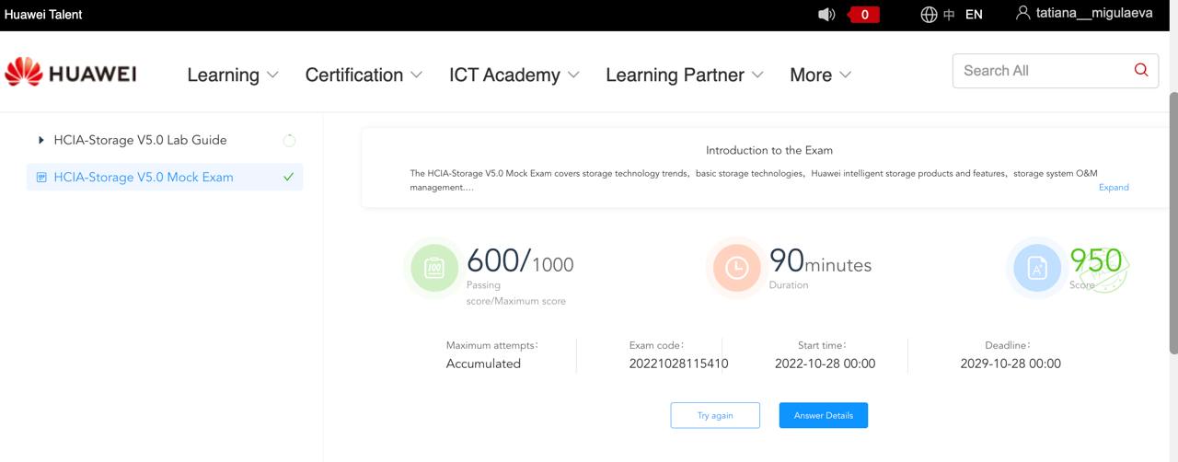Click the globe language icon

pos(929,15)
